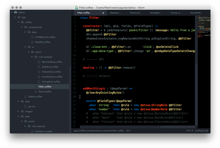Click the images folder icon
220x148 pixels.
click(22, 111)
